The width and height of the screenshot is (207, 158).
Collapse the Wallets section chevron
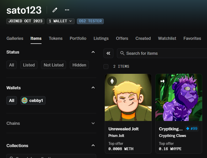[x=93, y=87]
